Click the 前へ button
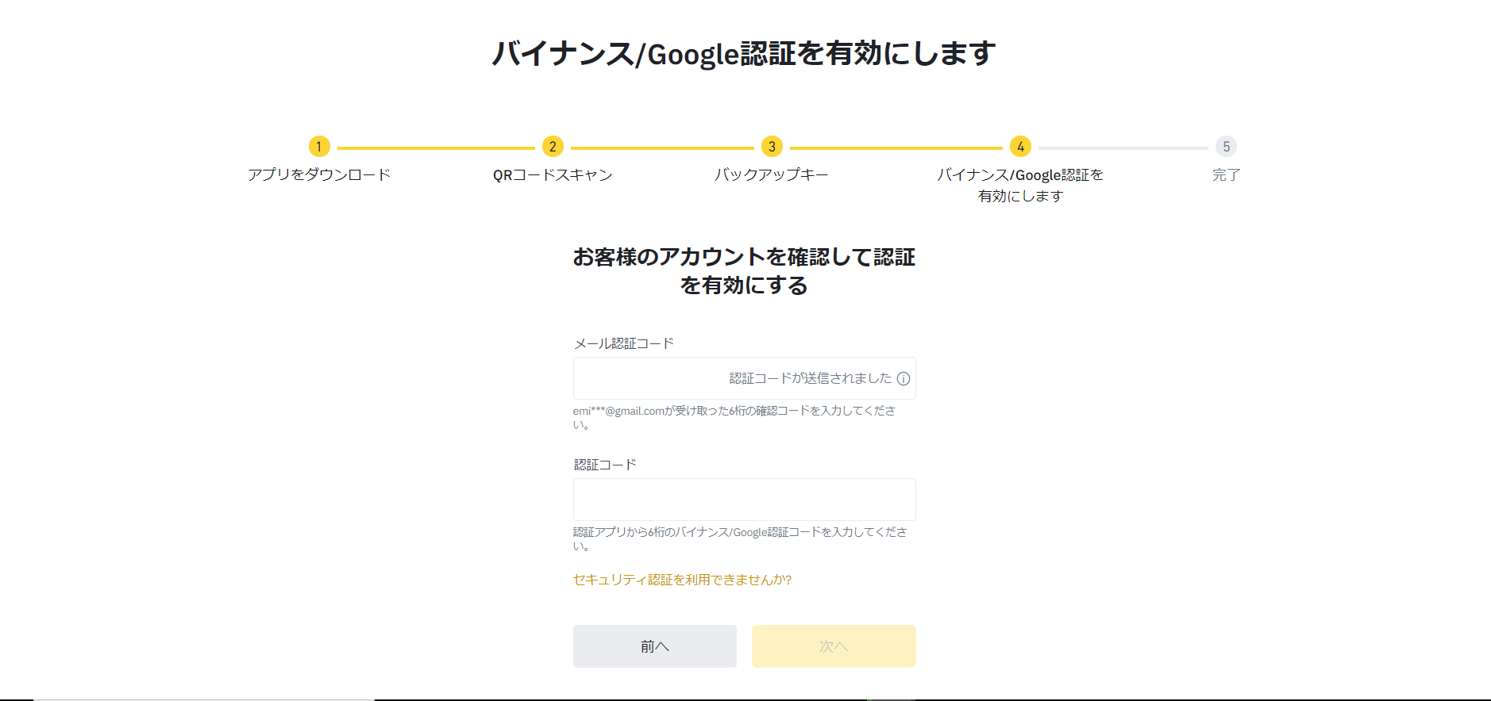Screen dimensions: 1491x701 click(x=655, y=646)
